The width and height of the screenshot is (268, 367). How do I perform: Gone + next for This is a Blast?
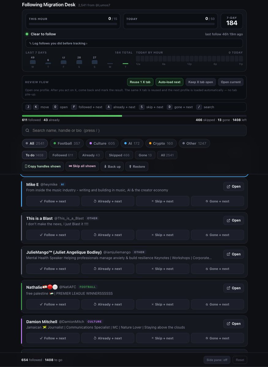click(217, 235)
